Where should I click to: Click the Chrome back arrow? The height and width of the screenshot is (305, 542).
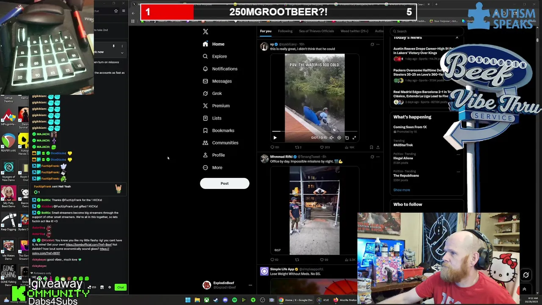tap(133, 13)
